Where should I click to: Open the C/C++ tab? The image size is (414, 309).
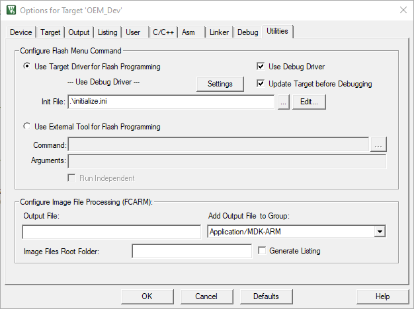coord(163,32)
